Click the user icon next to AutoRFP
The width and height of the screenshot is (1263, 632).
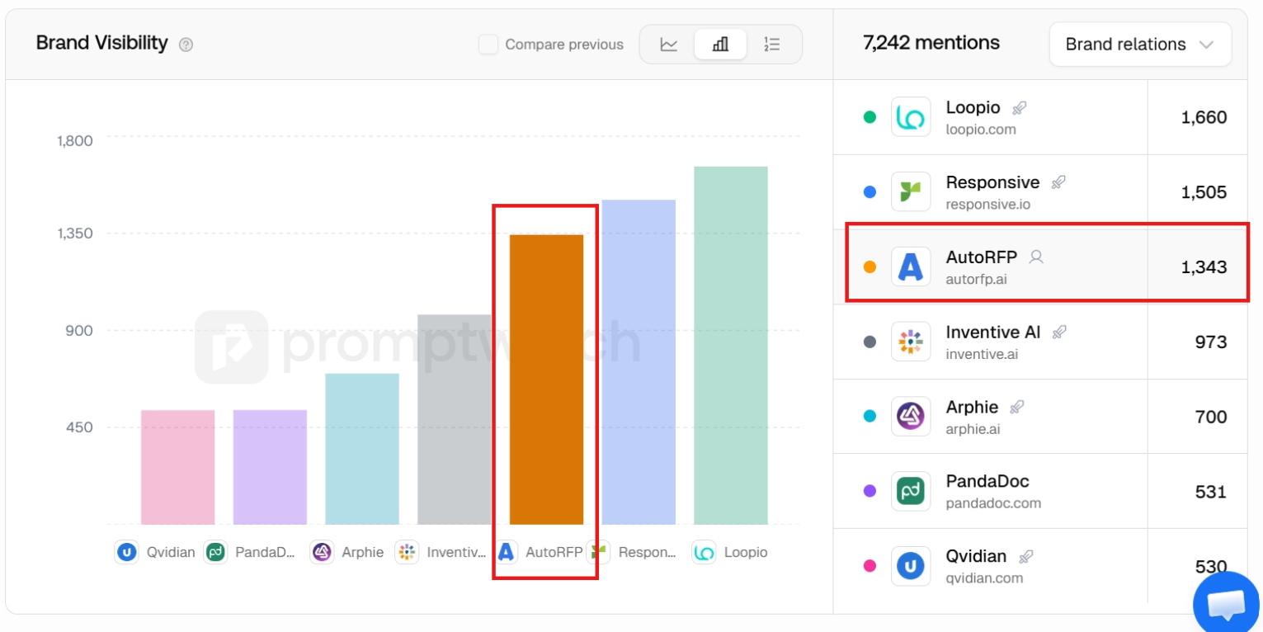pos(1037,257)
